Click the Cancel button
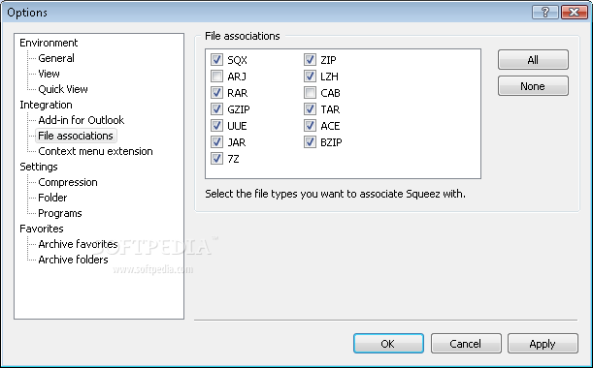 coord(466,344)
